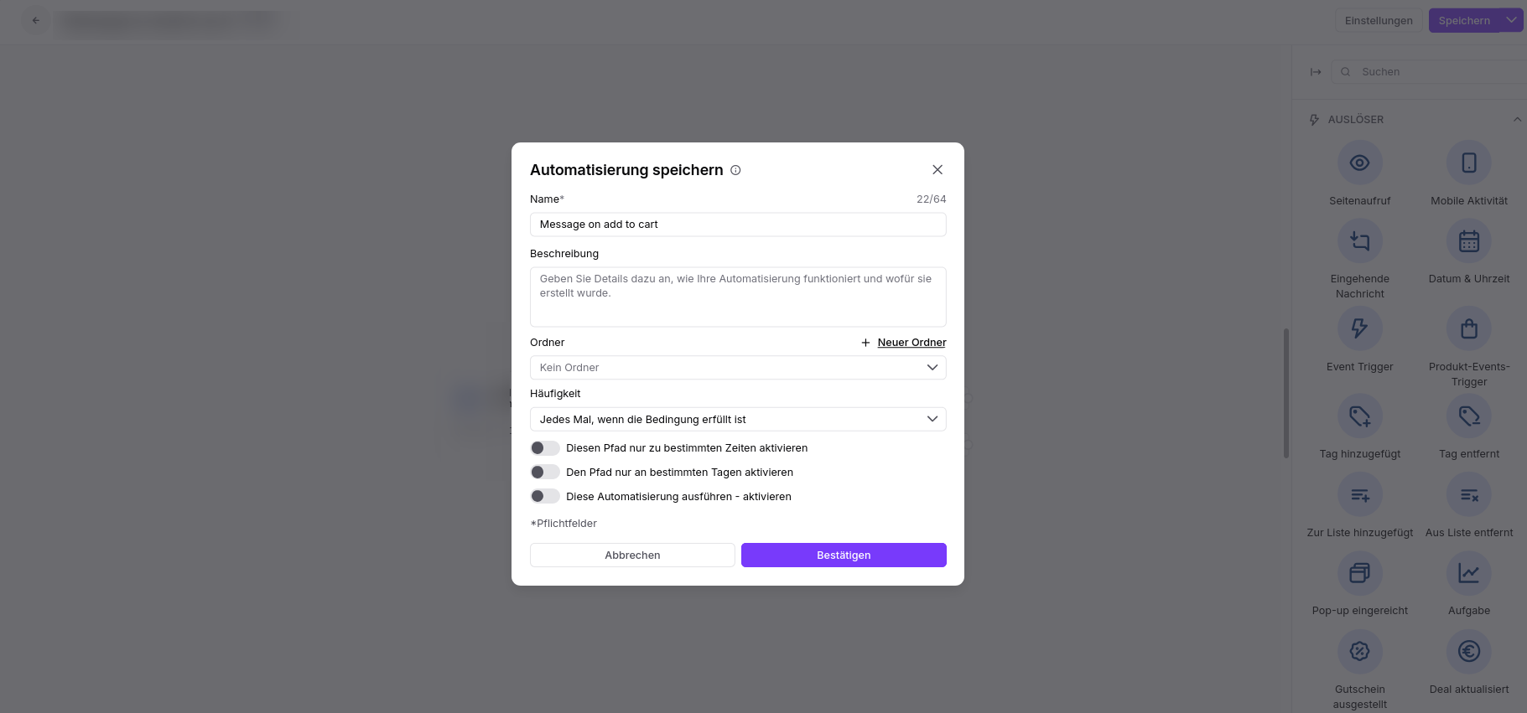The width and height of the screenshot is (1527, 713).
Task: Open the Speichern button dropdown arrow
Action: click(1511, 20)
